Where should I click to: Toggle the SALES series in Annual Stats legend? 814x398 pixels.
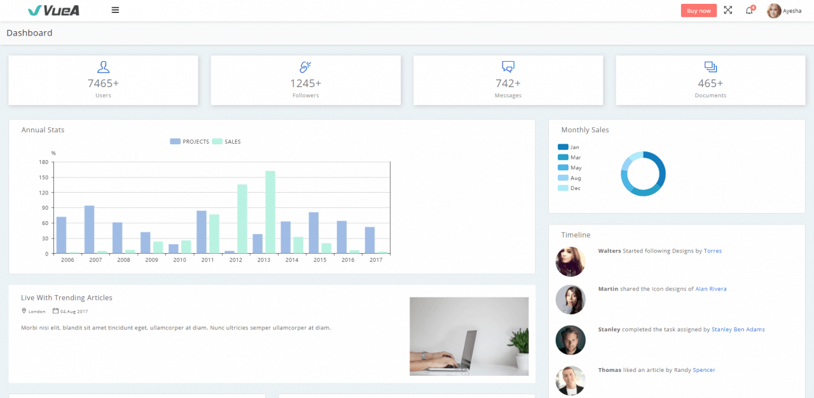pyautogui.click(x=228, y=141)
